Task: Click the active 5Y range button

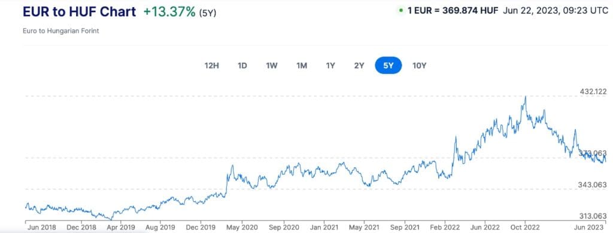Action: click(388, 66)
